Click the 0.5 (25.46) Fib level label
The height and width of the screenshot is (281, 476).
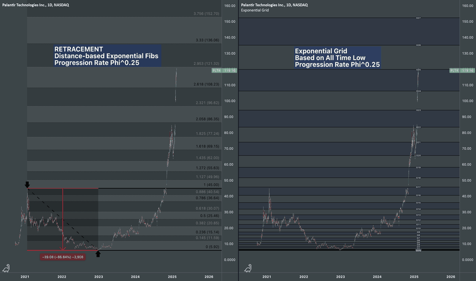click(209, 216)
